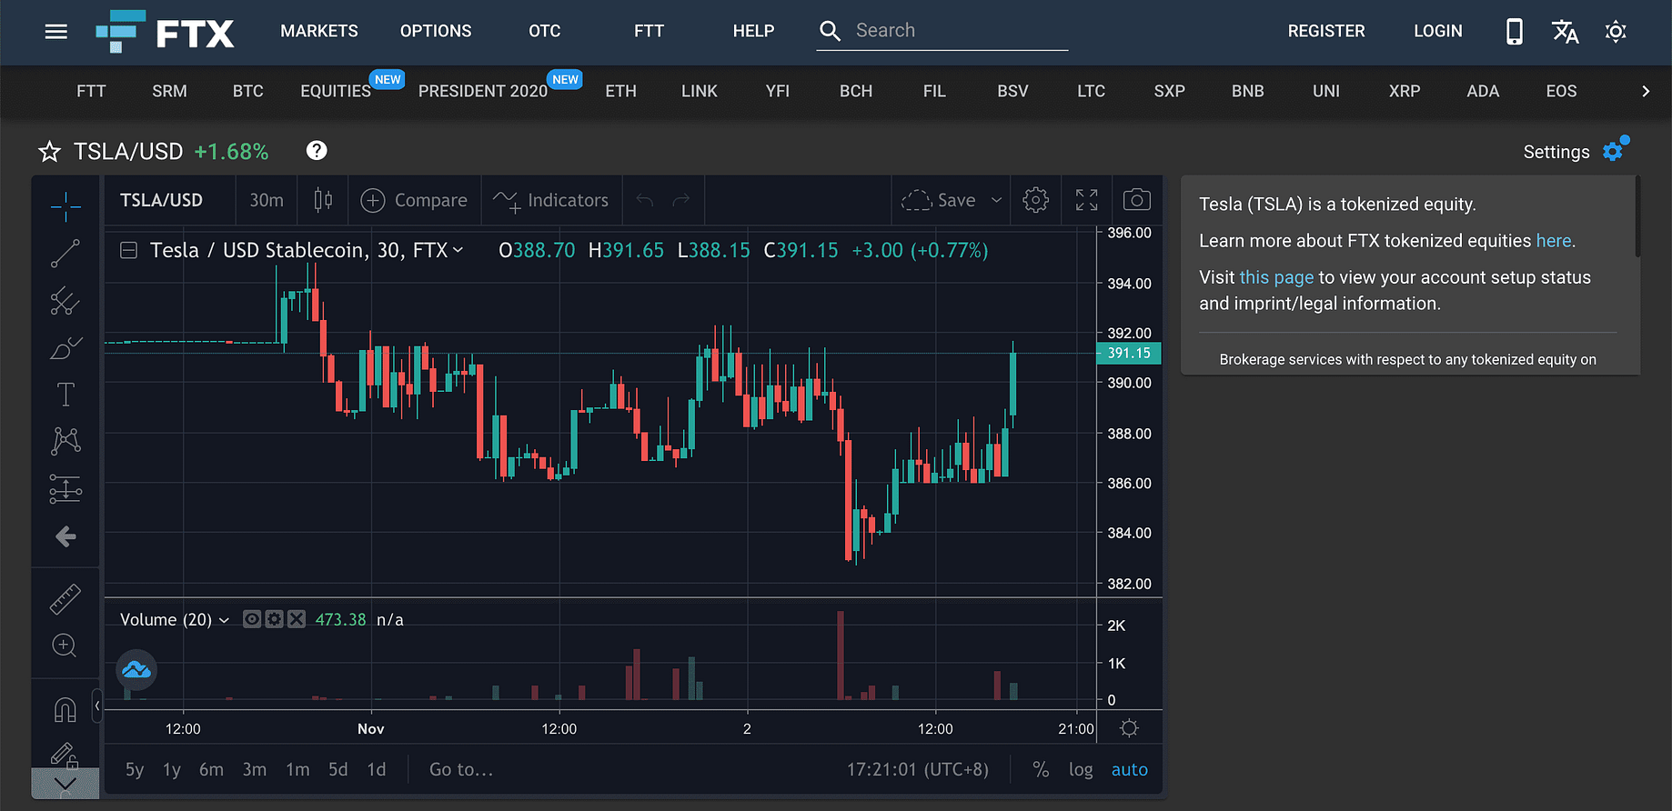Viewport: 1672px width, 811px height.
Task: Set range to 5y
Action: (135, 770)
